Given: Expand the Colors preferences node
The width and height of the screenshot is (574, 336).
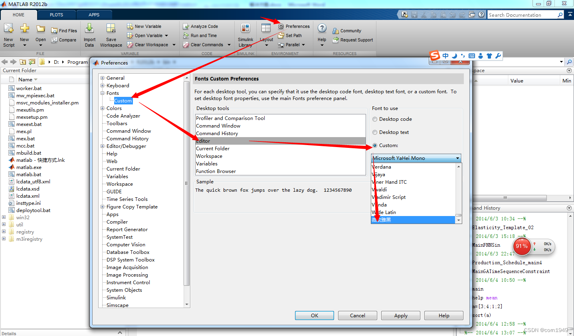Looking at the screenshot, I should [103, 108].
